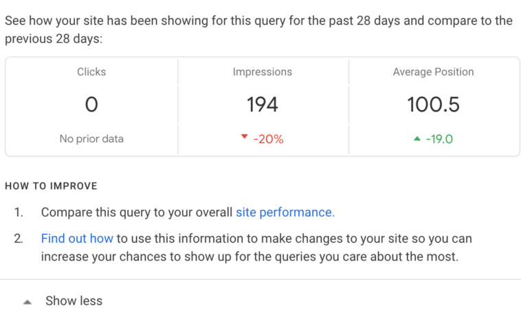Collapse the section with Show less
This screenshot has height=319, width=521.
click(x=74, y=300)
